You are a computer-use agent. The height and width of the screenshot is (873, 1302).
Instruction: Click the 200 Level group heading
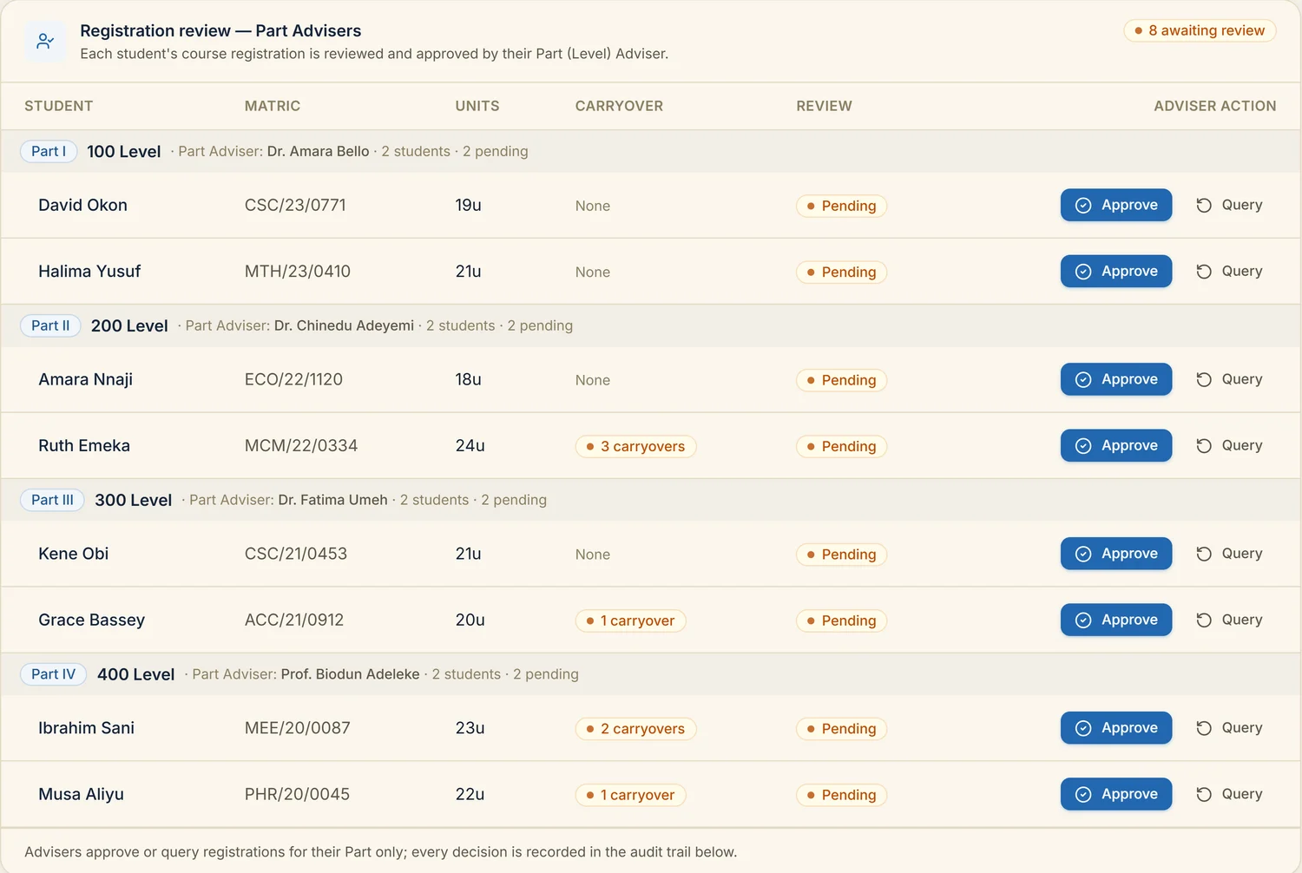click(129, 326)
